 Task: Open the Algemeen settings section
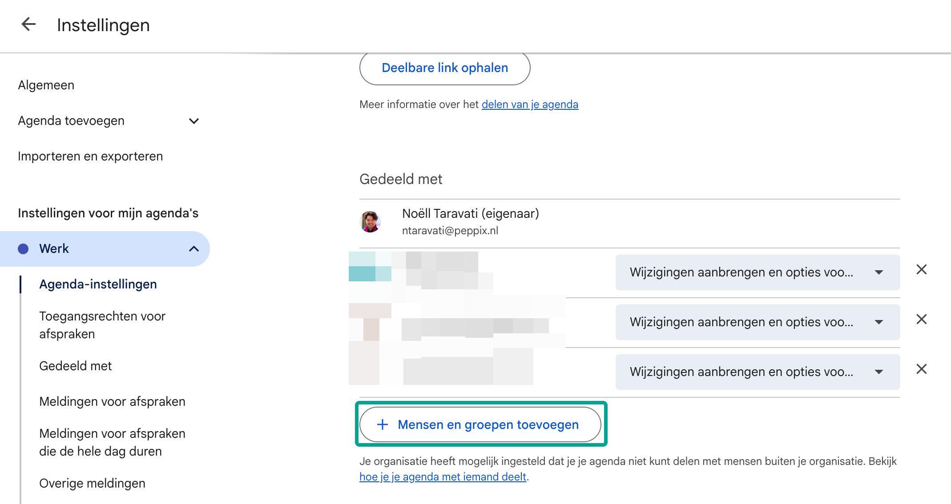[x=46, y=85]
